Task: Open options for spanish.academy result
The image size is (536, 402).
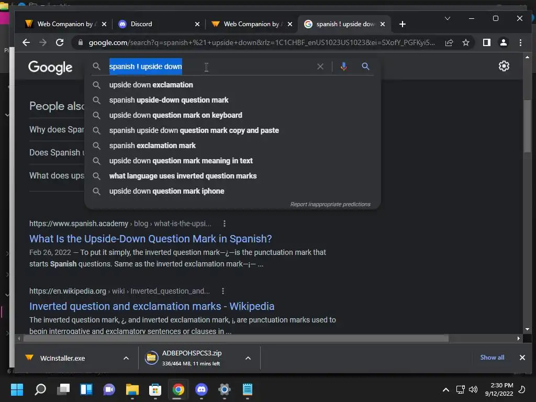Action: point(224,224)
